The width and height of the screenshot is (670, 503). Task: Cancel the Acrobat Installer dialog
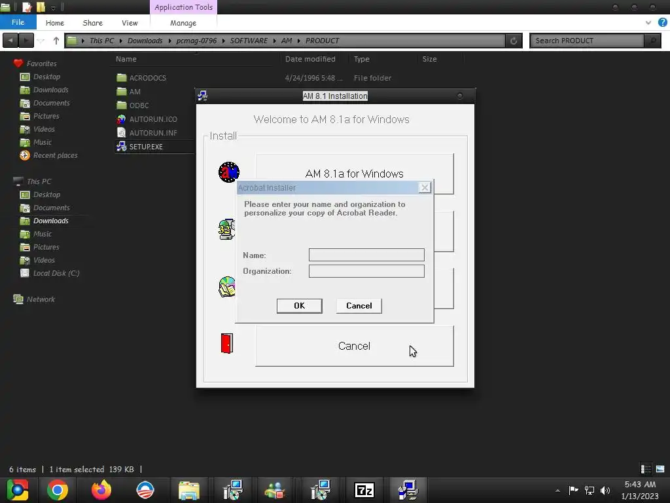359,306
